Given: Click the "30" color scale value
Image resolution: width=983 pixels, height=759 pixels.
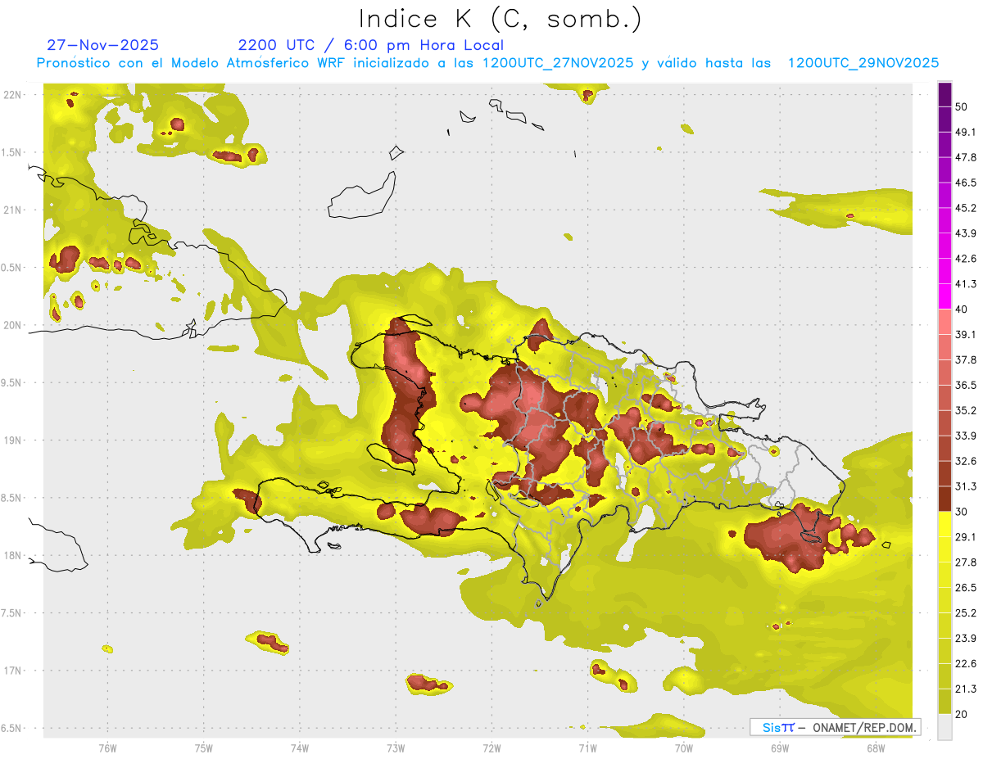Looking at the screenshot, I should click(963, 512).
